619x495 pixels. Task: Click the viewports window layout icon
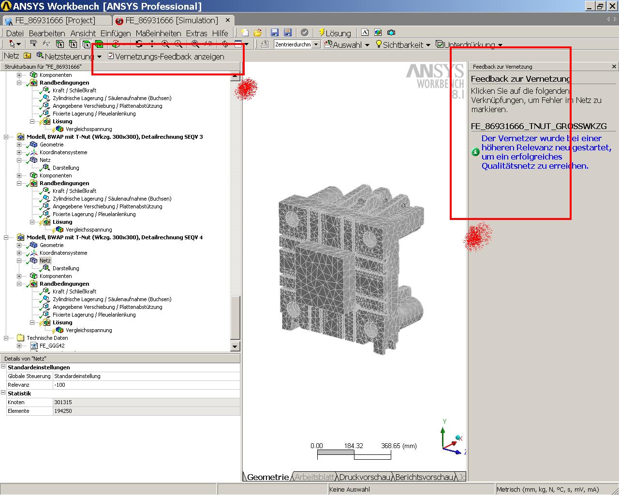tap(238, 44)
